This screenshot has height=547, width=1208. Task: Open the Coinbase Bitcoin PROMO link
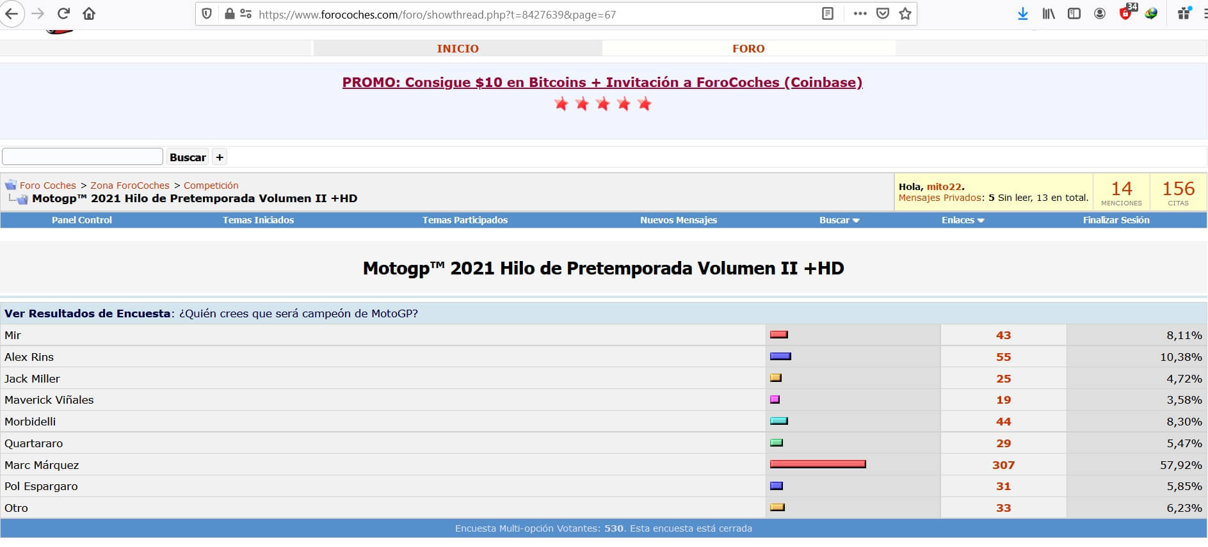point(602,83)
